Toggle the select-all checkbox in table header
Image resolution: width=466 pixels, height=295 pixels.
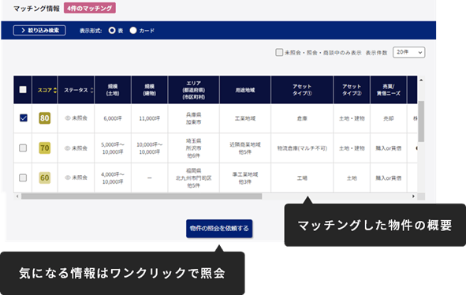[23, 89]
